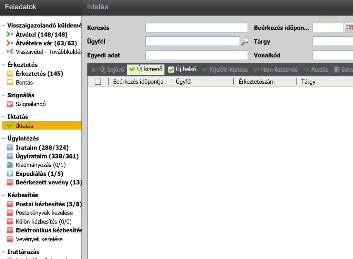
Task: Click the red Postakönyvek kezelése icon
Action: 10,213
